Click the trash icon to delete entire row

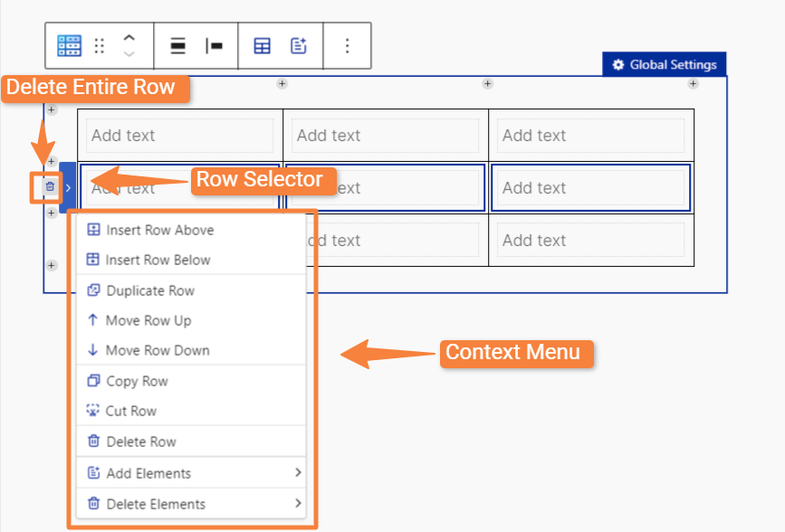point(50,186)
